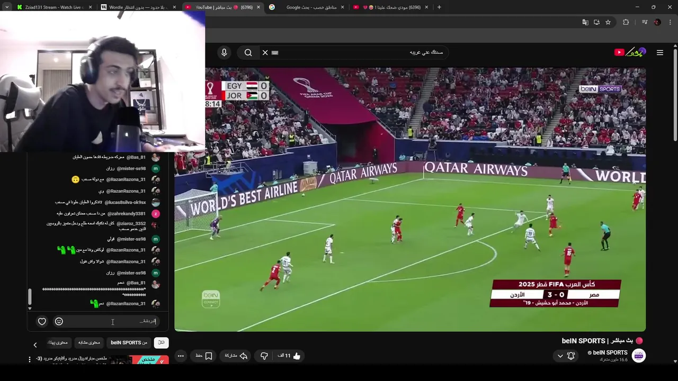
Task: Open the browser profile avatar
Action: click(657, 22)
